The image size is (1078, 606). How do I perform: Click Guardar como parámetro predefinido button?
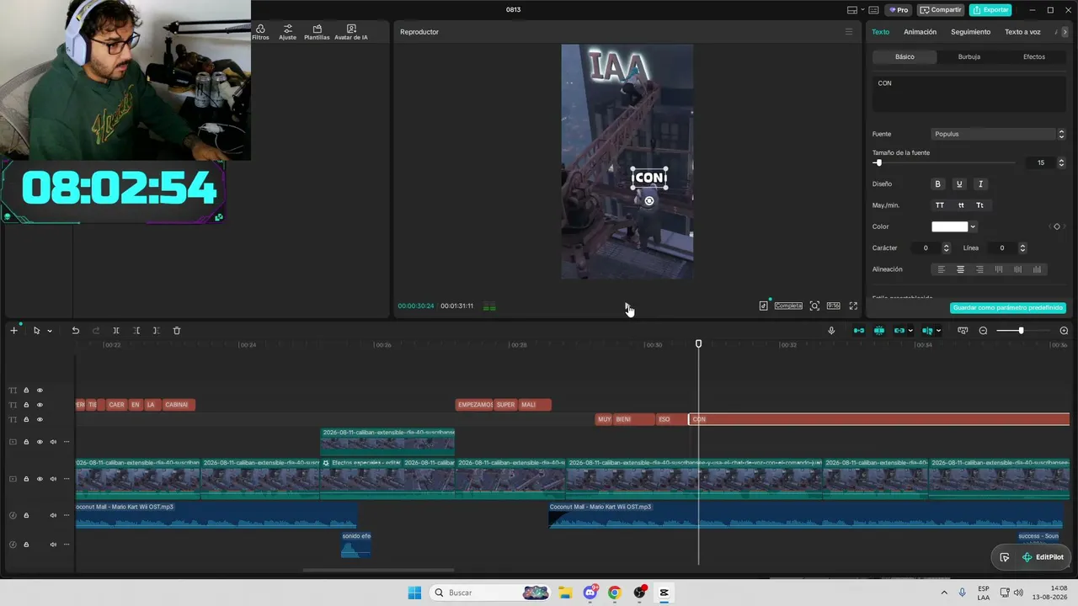(1008, 308)
